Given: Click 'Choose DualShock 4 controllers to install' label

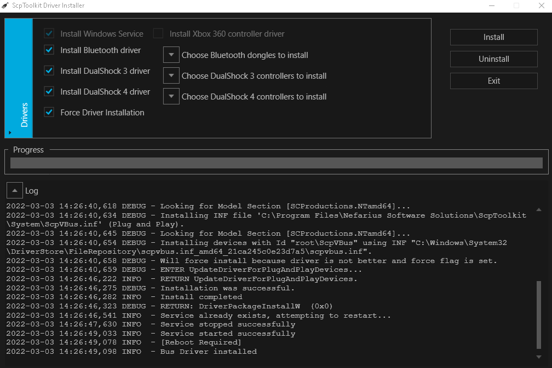Looking at the screenshot, I should click(254, 97).
